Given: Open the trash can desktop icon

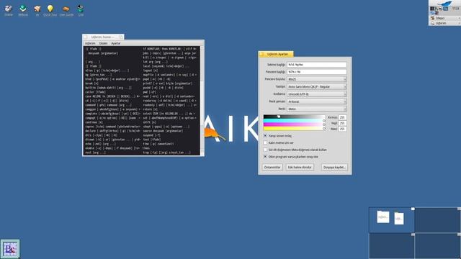Looking at the screenshot, I should point(81,9).
